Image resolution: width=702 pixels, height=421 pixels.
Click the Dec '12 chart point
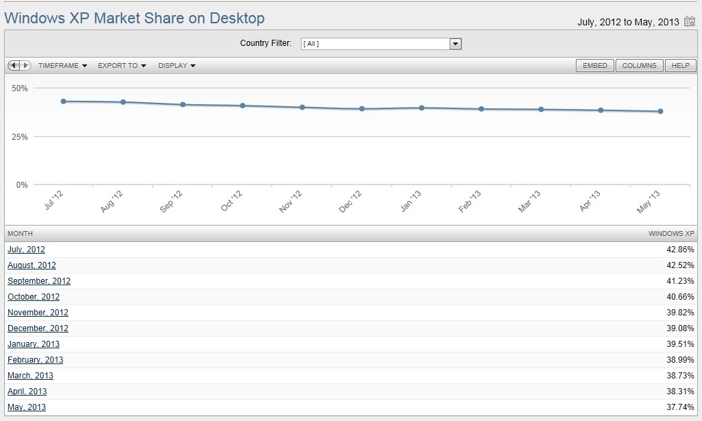click(x=362, y=109)
